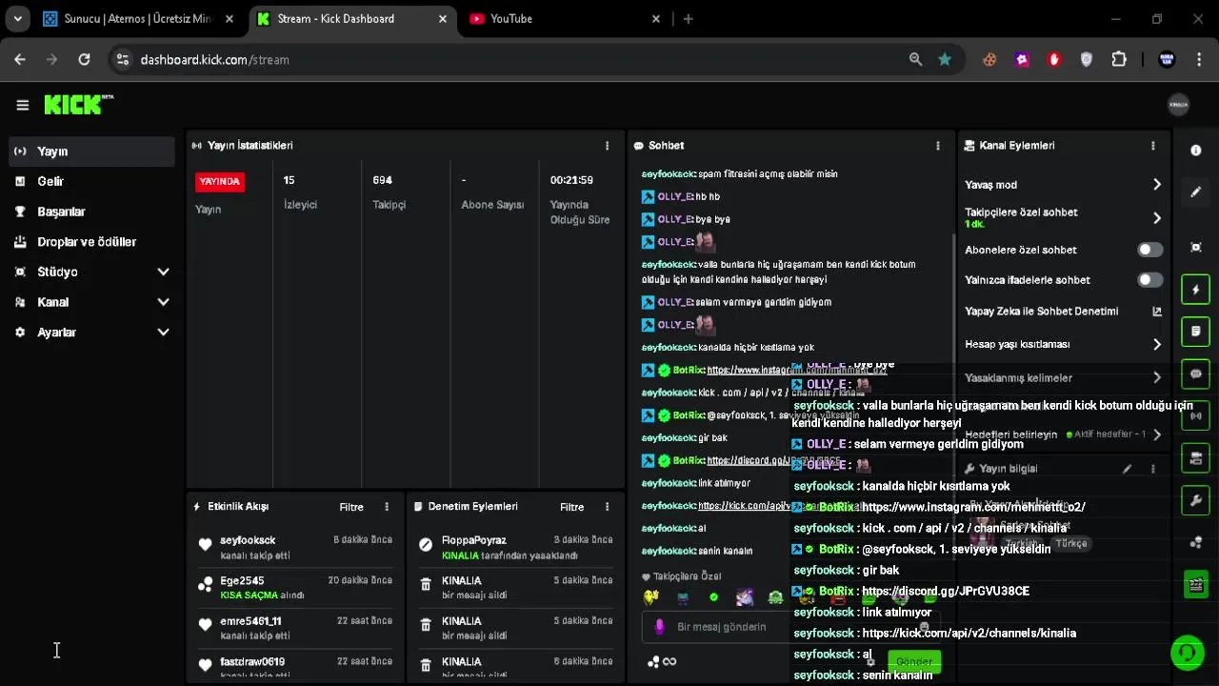
Task: Click Filtre in Etkinlik Akışı
Action: [351, 507]
